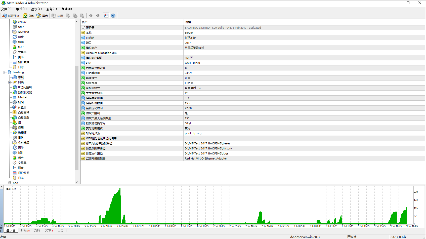
Task: Open 时间 clock item in the tree
Action: point(21,102)
